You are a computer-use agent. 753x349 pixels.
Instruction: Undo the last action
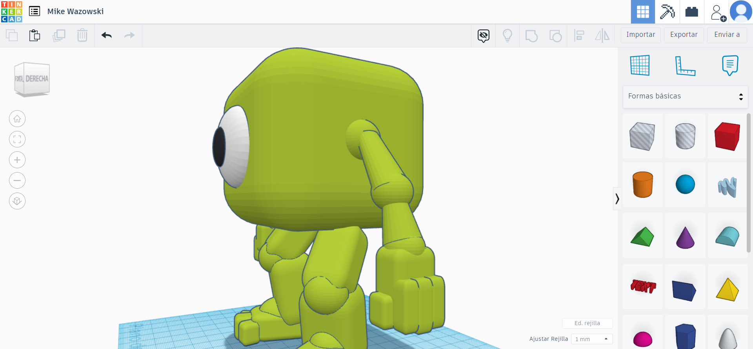point(107,35)
